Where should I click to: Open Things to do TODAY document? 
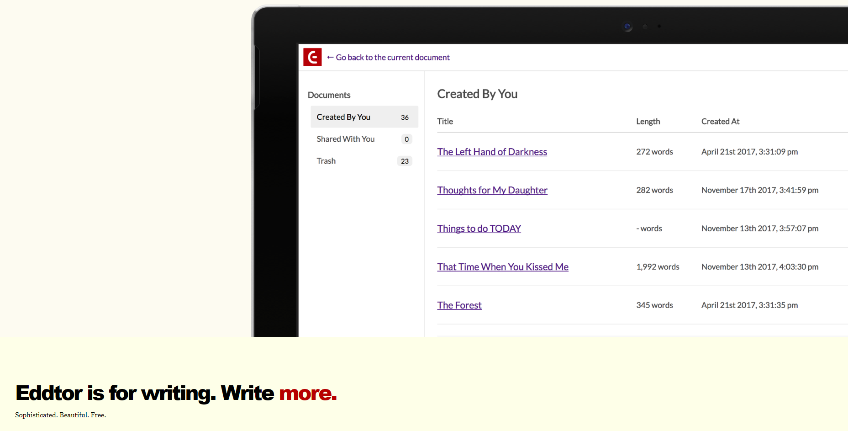[479, 229]
